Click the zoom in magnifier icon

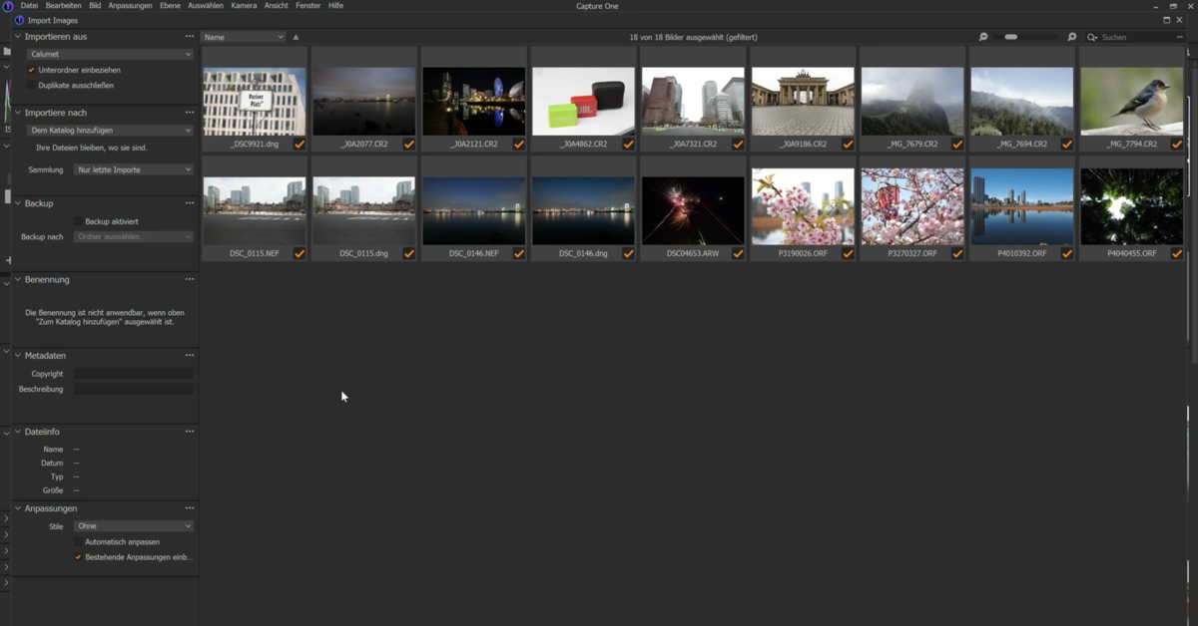pyautogui.click(x=1071, y=36)
